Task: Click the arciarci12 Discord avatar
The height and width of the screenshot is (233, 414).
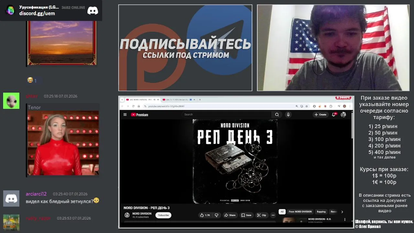Action: [11, 198]
